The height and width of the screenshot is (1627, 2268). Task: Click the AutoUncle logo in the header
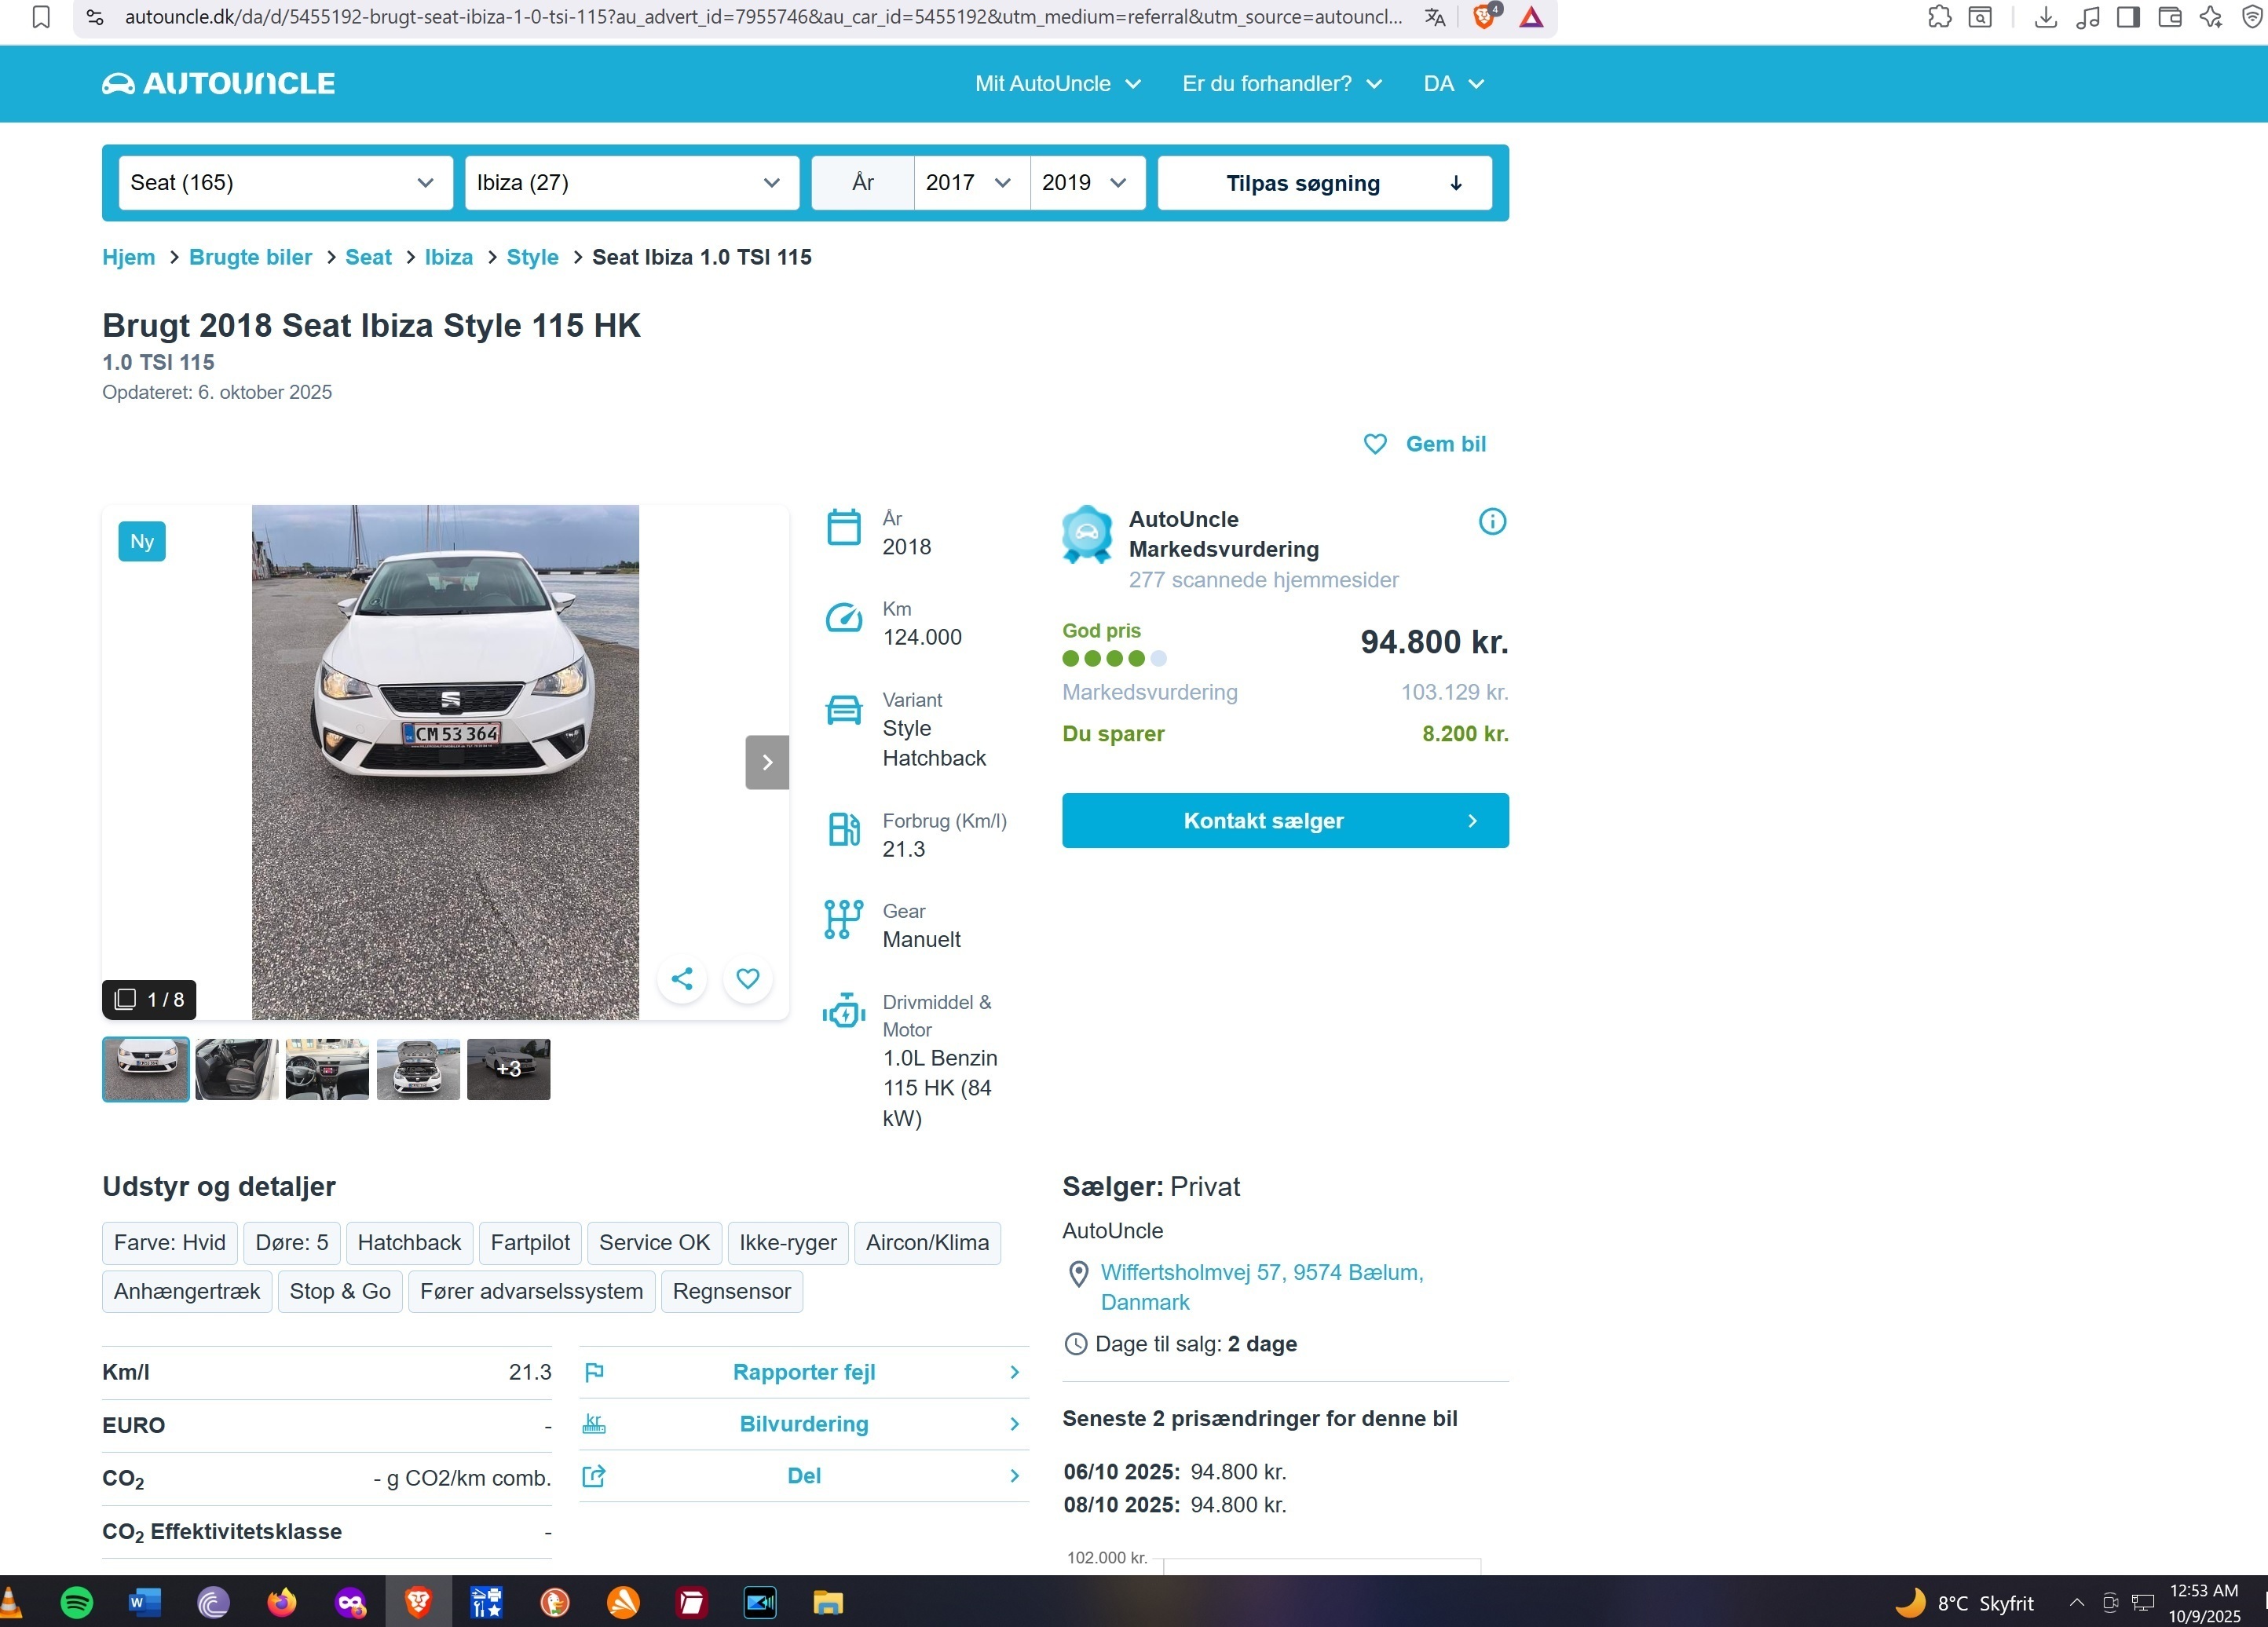click(x=218, y=83)
